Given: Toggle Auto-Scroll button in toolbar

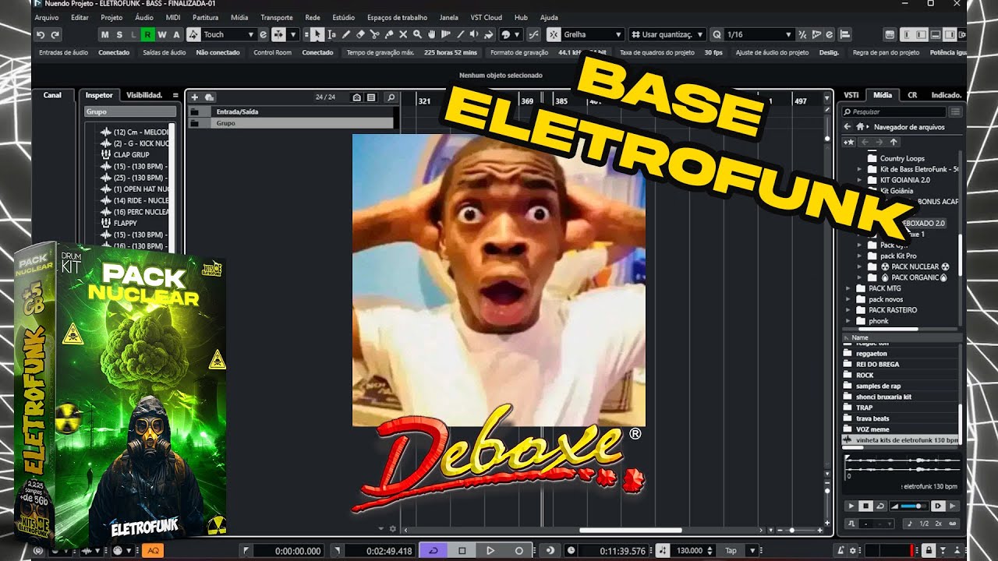Looking at the screenshot, I should click(x=278, y=34).
